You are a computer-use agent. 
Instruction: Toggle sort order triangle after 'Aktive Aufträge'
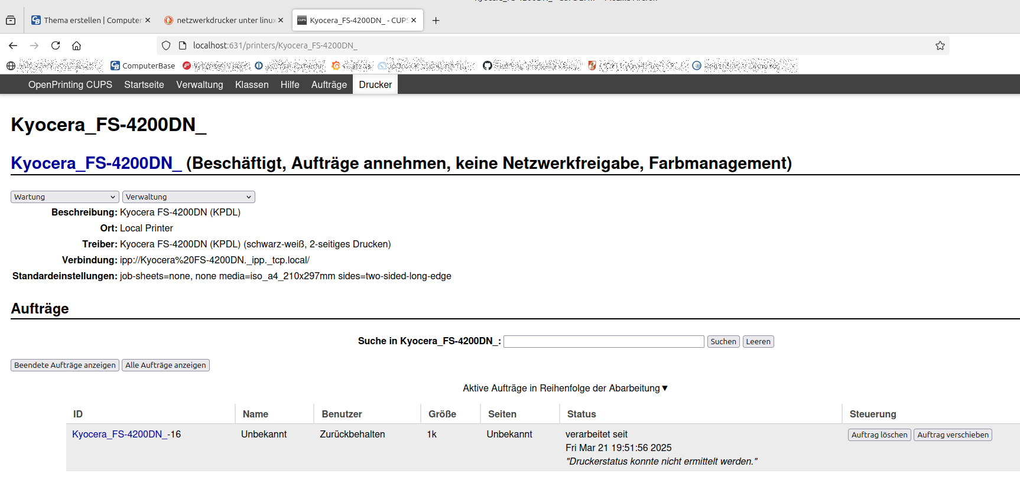(x=665, y=388)
